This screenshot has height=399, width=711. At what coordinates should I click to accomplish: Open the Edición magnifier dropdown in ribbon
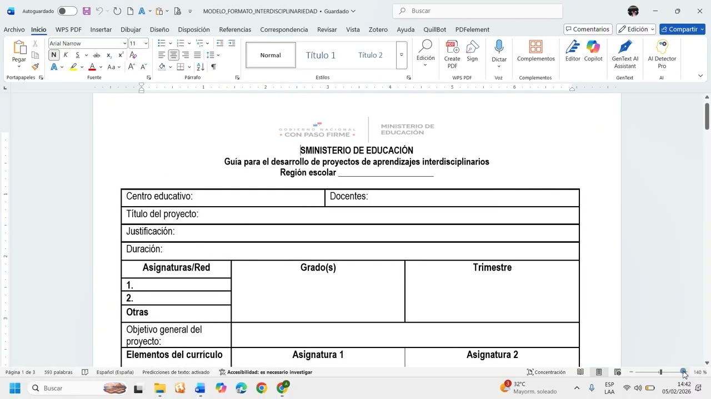pyautogui.click(x=425, y=54)
